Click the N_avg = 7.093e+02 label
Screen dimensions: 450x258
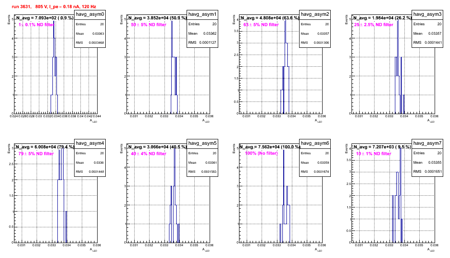(44, 18)
